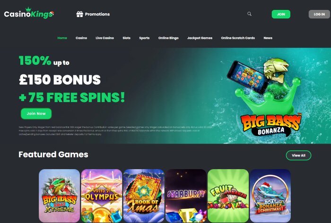Click the LOG IN button

pyautogui.click(x=319, y=14)
